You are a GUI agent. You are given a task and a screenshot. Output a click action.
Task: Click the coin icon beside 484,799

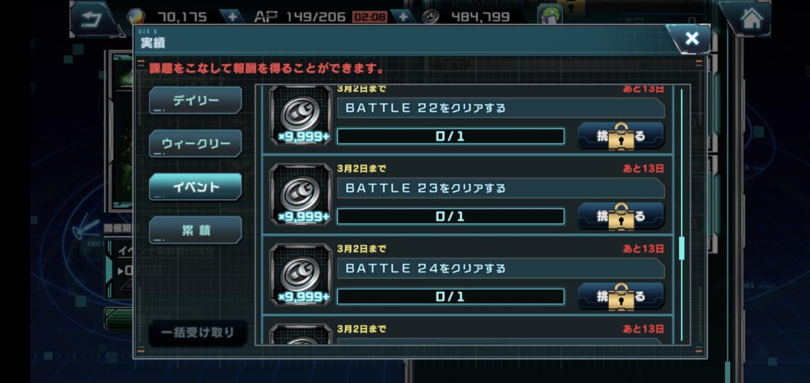point(430,16)
